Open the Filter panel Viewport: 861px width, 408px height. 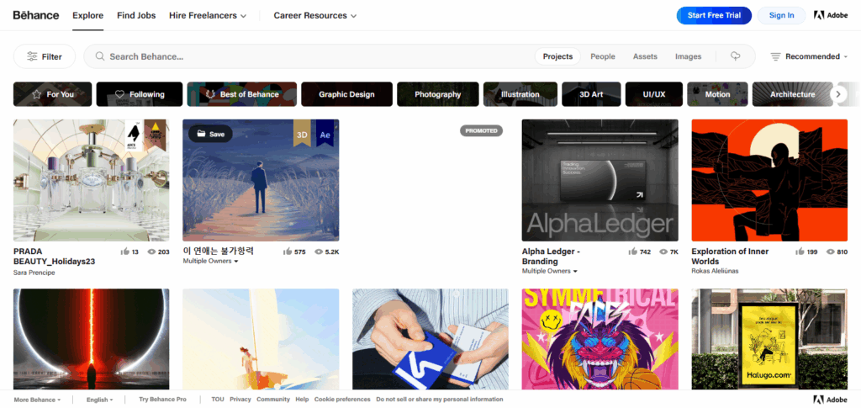(x=45, y=56)
